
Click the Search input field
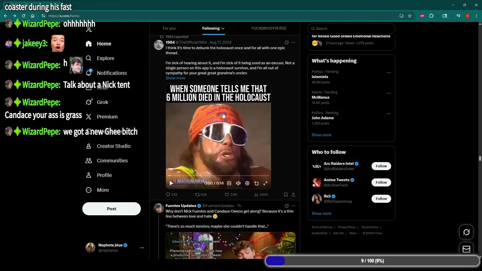351,29
